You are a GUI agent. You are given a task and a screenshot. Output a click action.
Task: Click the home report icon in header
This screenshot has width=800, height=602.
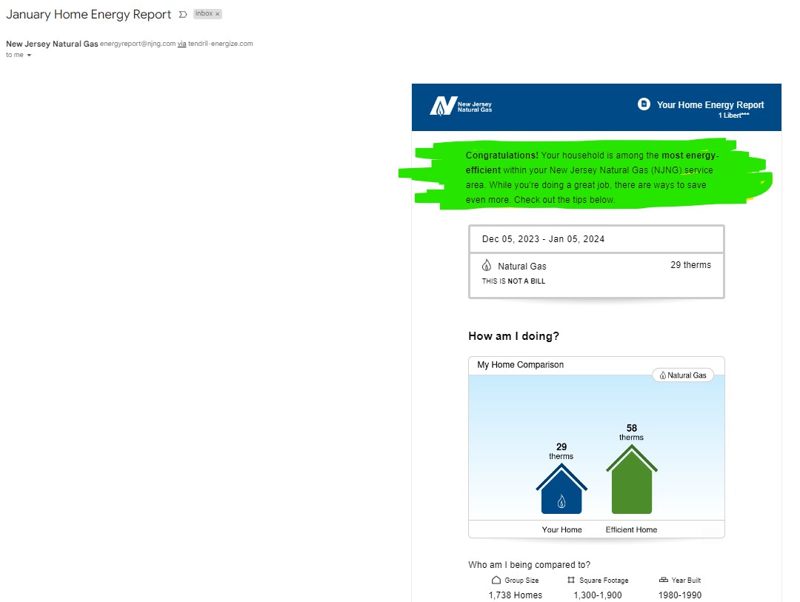(644, 104)
